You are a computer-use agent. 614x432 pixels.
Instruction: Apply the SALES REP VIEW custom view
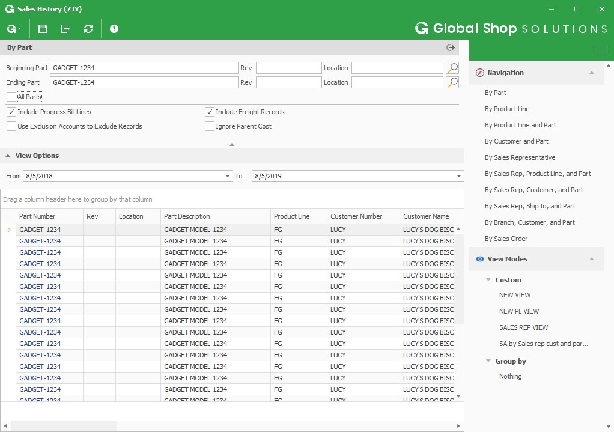(x=523, y=327)
